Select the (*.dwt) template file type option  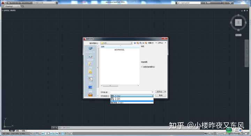click(x=132, y=103)
